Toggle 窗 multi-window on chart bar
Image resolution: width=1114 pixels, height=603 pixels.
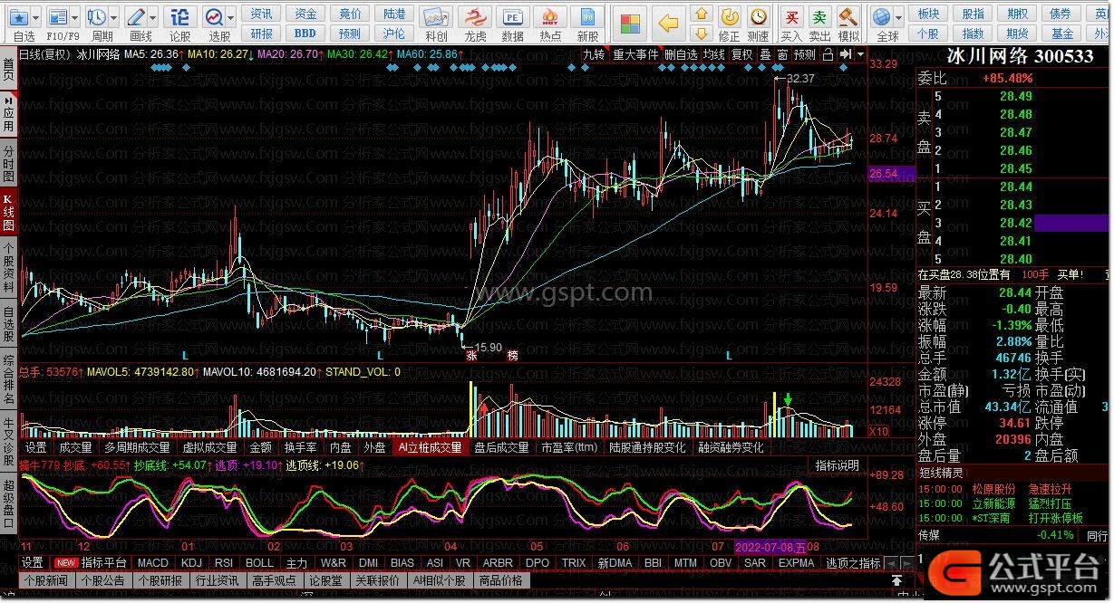coord(781,54)
